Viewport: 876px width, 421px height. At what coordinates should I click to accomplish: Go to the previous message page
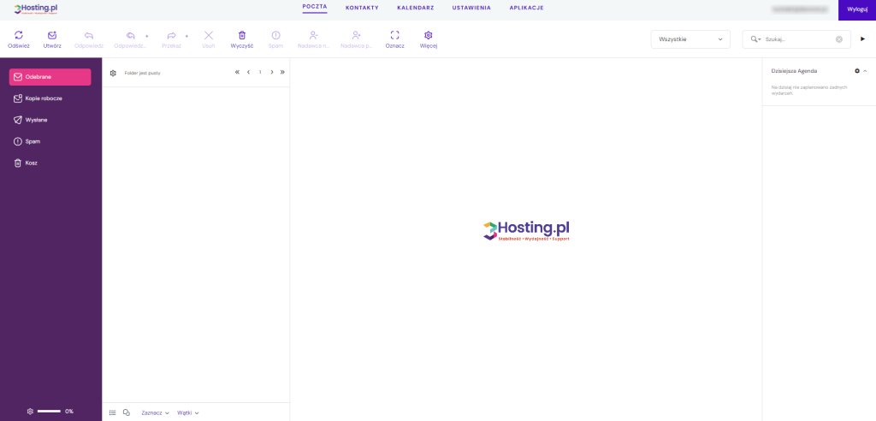[x=248, y=72]
